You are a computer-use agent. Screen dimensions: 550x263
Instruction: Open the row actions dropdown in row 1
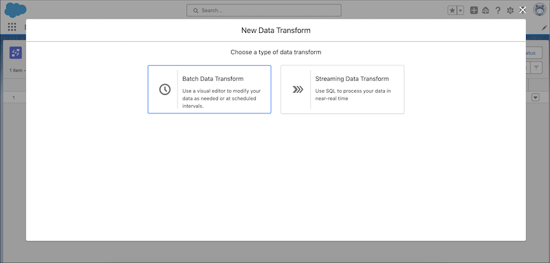click(x=536, y=98)
